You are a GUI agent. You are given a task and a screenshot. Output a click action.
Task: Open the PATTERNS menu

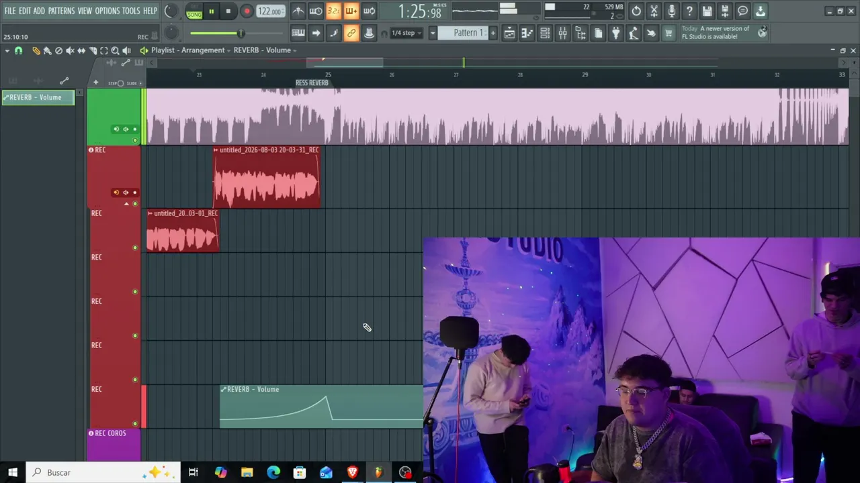click(x=61, y=11)
